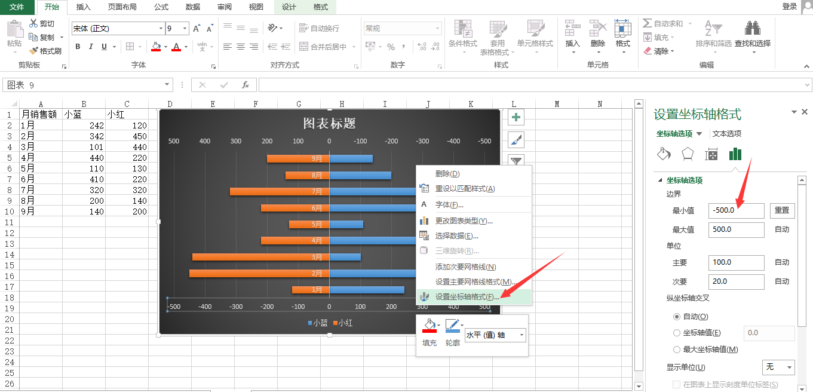
Task: Open Effects pentagon tab in pane
Action: click(688, 154)
